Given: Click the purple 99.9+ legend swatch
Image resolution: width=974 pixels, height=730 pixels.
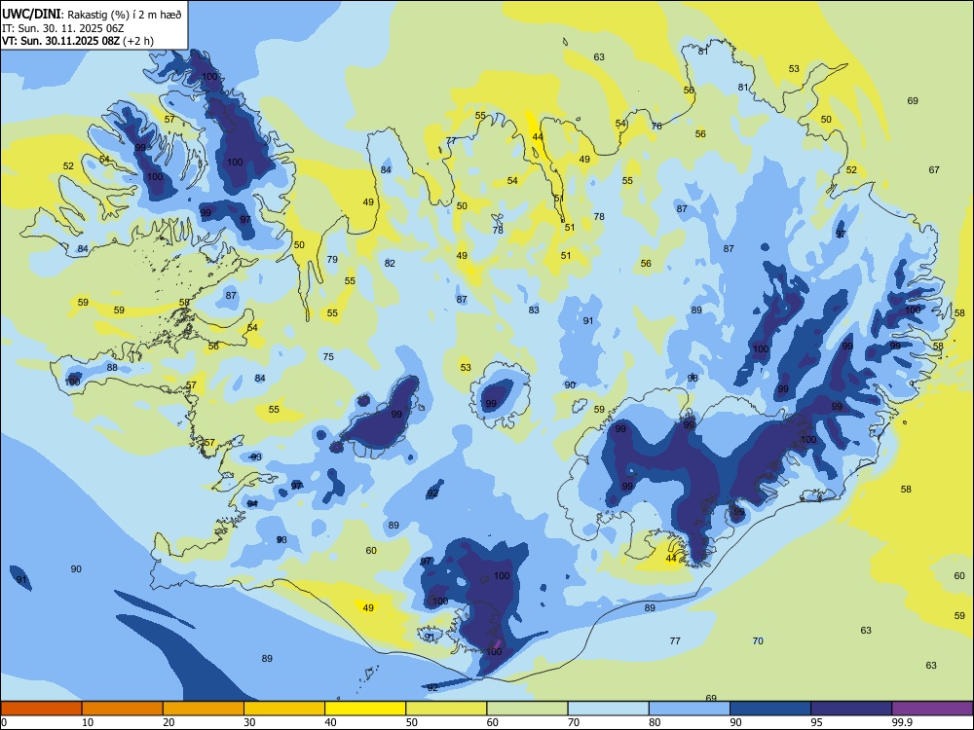Looking at the screenshot, I should 932,709.
